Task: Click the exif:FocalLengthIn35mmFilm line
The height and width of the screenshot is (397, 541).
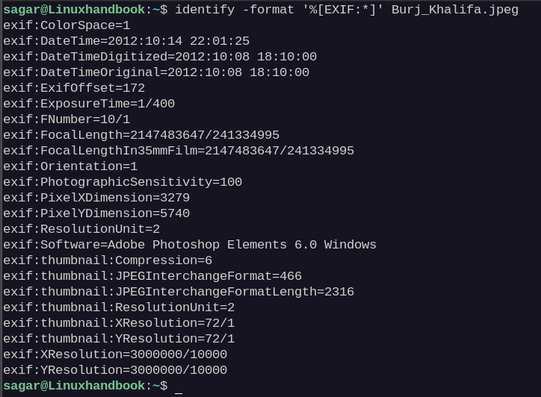Action: (179, 151)
